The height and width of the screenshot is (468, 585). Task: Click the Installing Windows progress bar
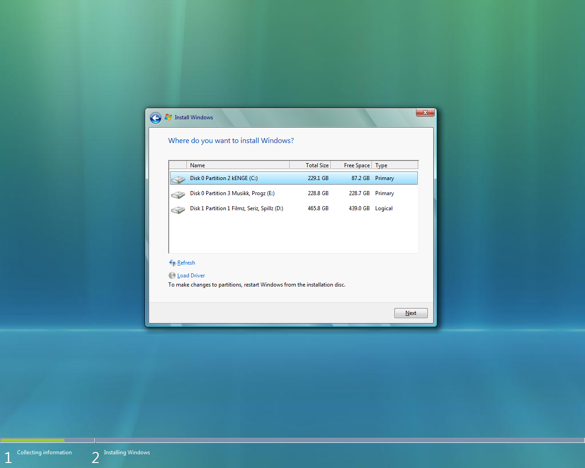pos(340,441)
